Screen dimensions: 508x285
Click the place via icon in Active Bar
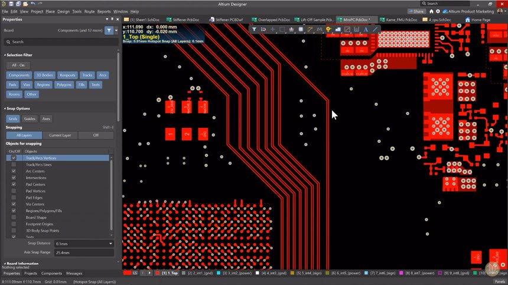click(328, 30)
